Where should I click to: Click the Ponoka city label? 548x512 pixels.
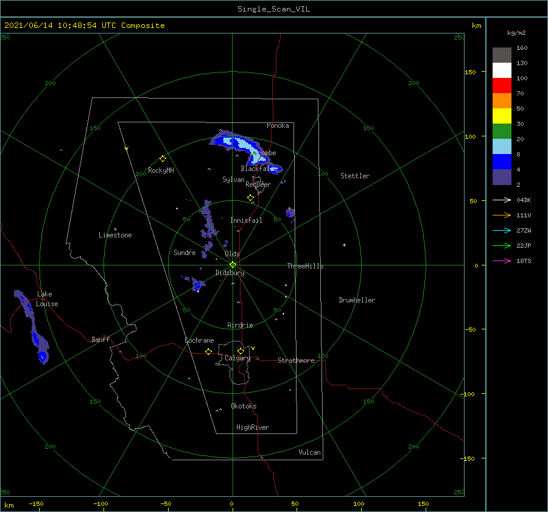click(x=278, y=125)
